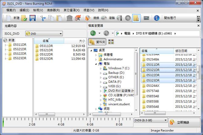Close the compilation document with menu-bar X
The width and height of the screenshot is (203, 135).
tap(198, 11)
